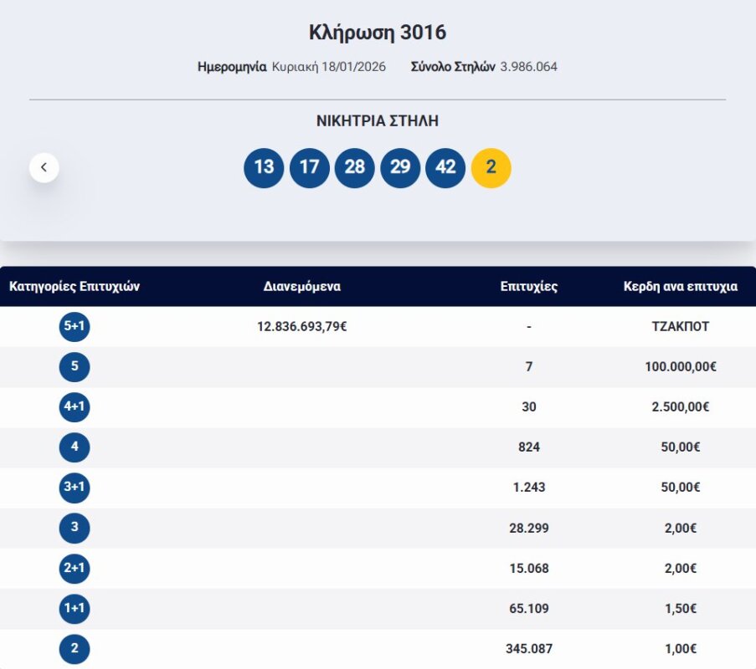Select the 1+1 category badge
The image size is (756, 669).
point(75,609)
